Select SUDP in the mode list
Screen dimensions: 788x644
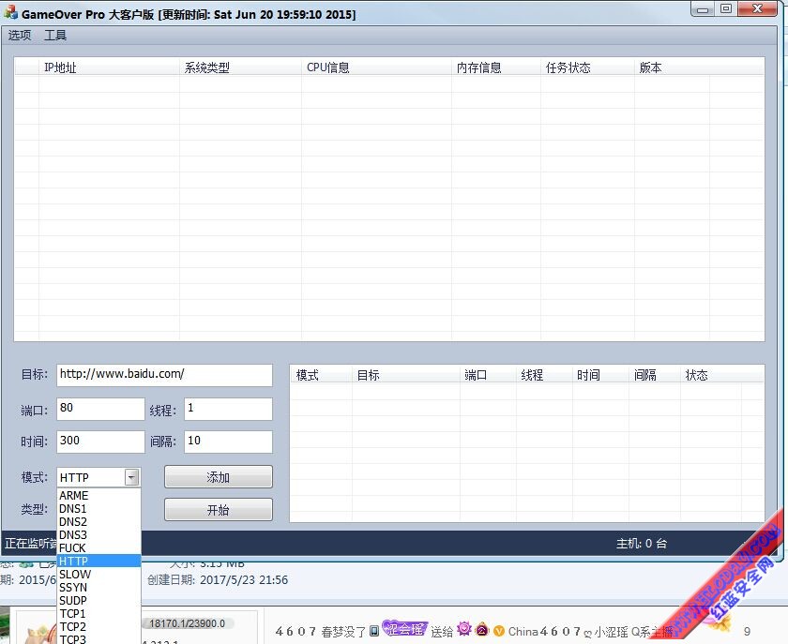pos(98,600)
